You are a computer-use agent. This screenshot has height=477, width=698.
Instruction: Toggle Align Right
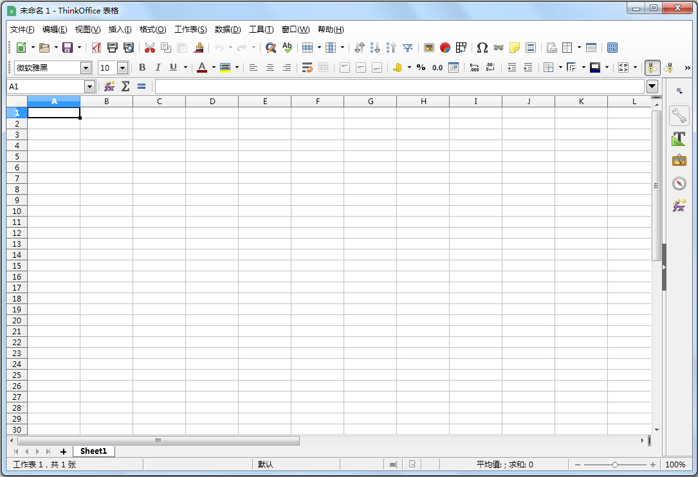tap(287, 67)
